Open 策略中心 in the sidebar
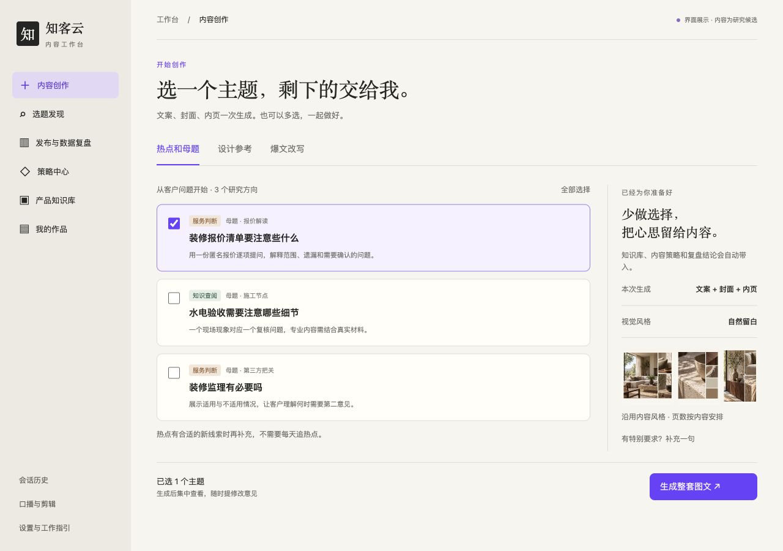This screenshot has height=551, width=783. (x=65, y=171)
